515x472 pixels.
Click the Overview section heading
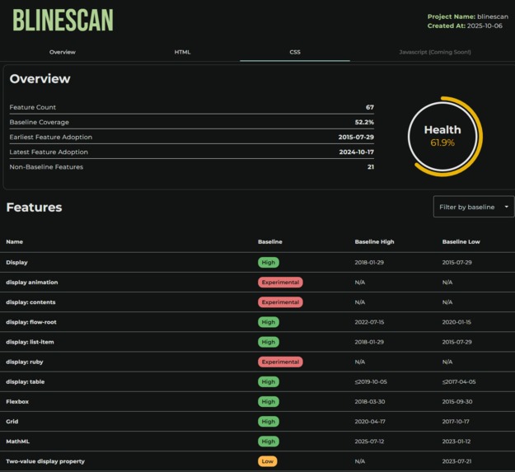click(40, 79)
